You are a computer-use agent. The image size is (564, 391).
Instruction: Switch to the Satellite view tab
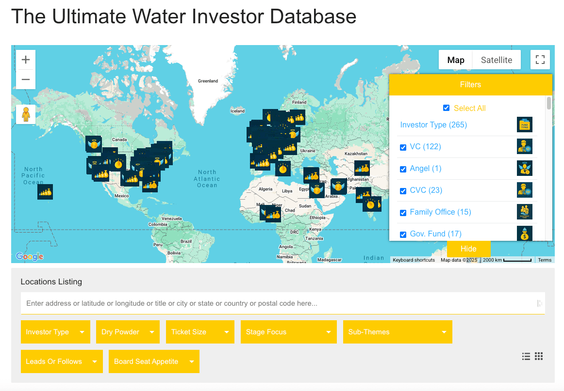pos(497,60)
